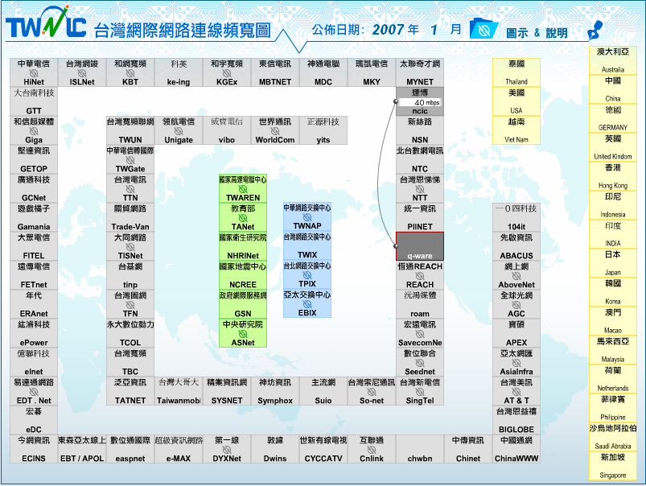
Task: Click the GERMANY country box
Action: (613, 118)
